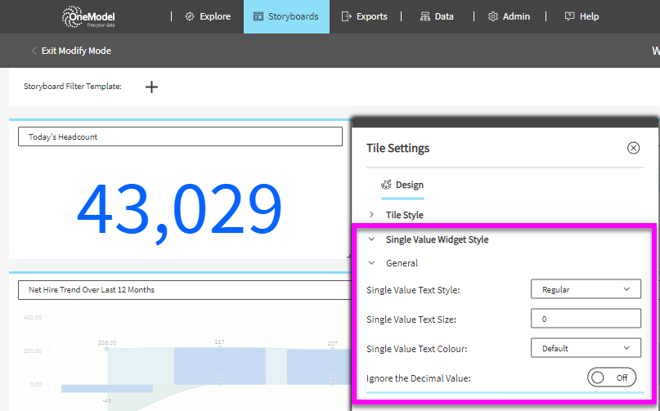
Task: Click the Ignore the Decimal Value label
Action: [x=419, y=378]
